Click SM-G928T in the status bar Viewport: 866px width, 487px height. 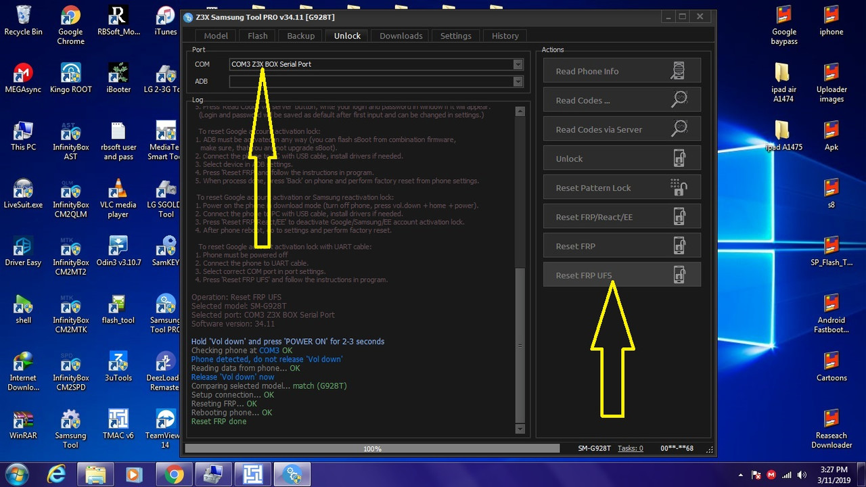(x=594, y=448)
